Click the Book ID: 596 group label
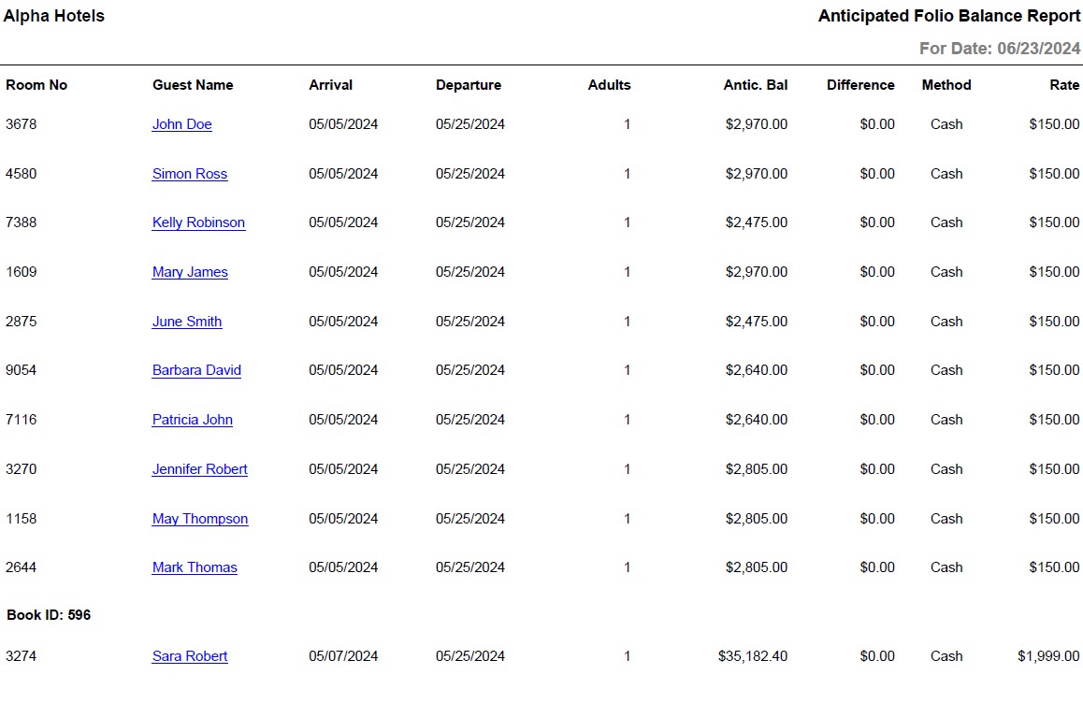 coord(49,615)
